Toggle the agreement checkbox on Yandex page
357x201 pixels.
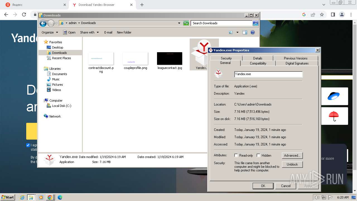coord(28,145)
